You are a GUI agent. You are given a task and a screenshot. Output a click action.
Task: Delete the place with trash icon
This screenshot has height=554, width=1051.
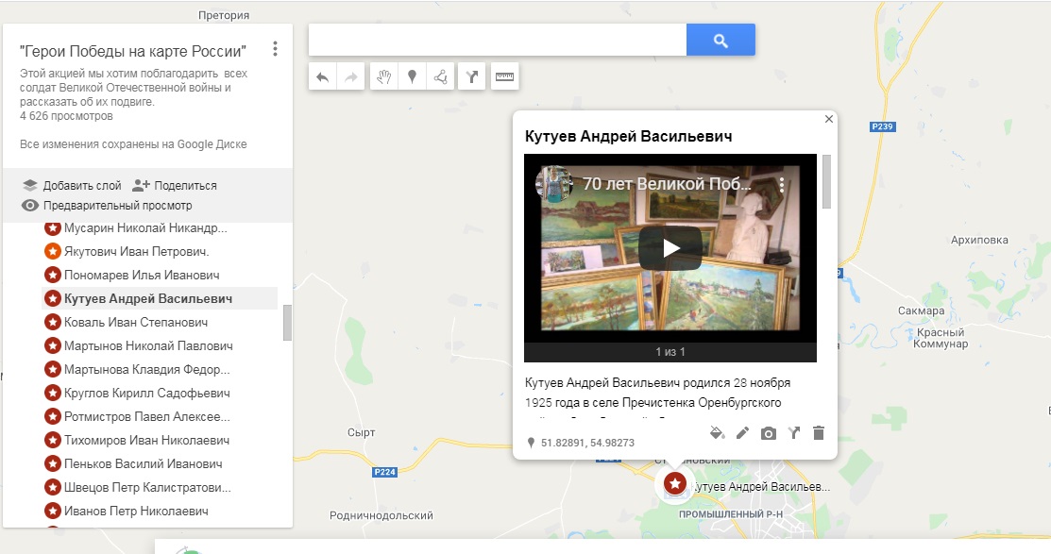[x=819, y=433]
